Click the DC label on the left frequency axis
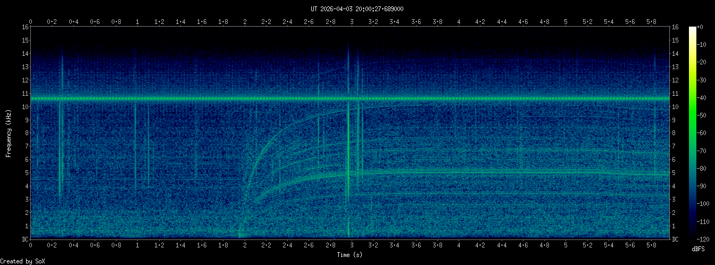Image resolution: width=715 pixels, height=265 pixels. (x=24, y=239)
